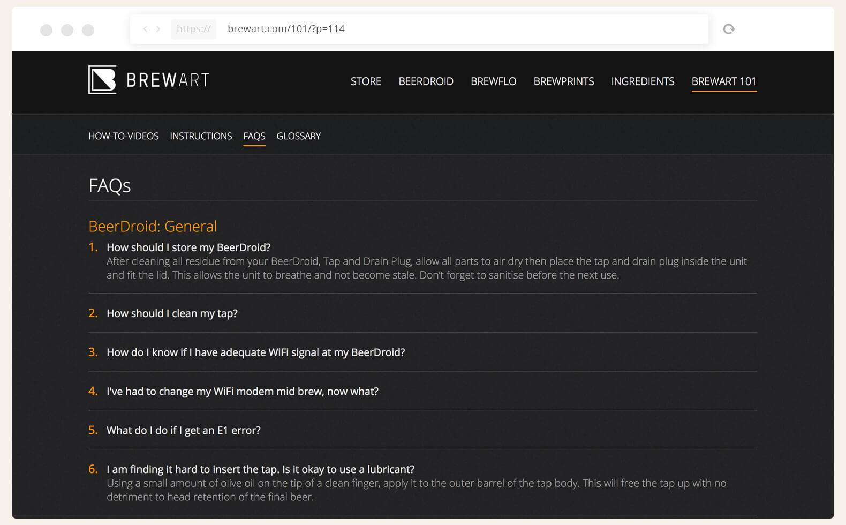The height and width of the screenshot is (525, 846).
Task: Click the middle gray window control dot
Action: 67,30
